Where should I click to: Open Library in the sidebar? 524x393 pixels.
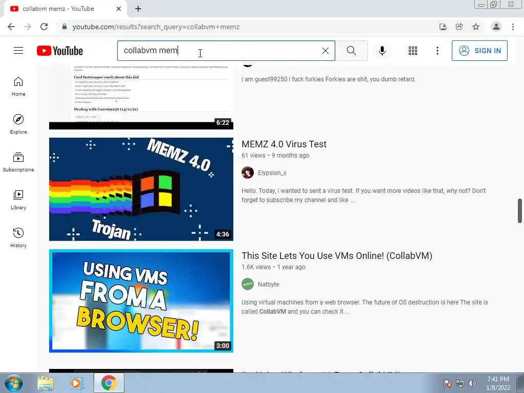click(18, 200)
